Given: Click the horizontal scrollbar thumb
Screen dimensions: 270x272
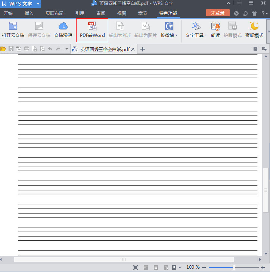Looking at the screenshot, I should coord(124,259).
